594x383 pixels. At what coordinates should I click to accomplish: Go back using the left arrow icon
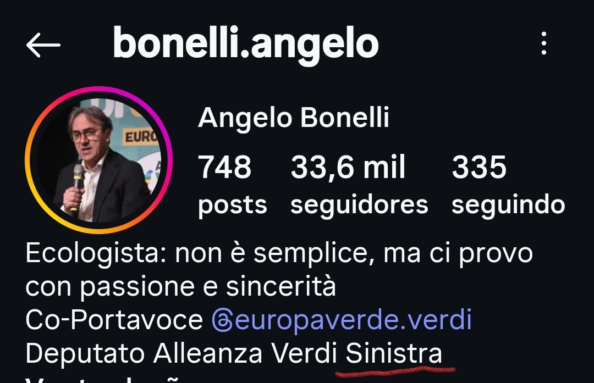click(x=43, y=45)
